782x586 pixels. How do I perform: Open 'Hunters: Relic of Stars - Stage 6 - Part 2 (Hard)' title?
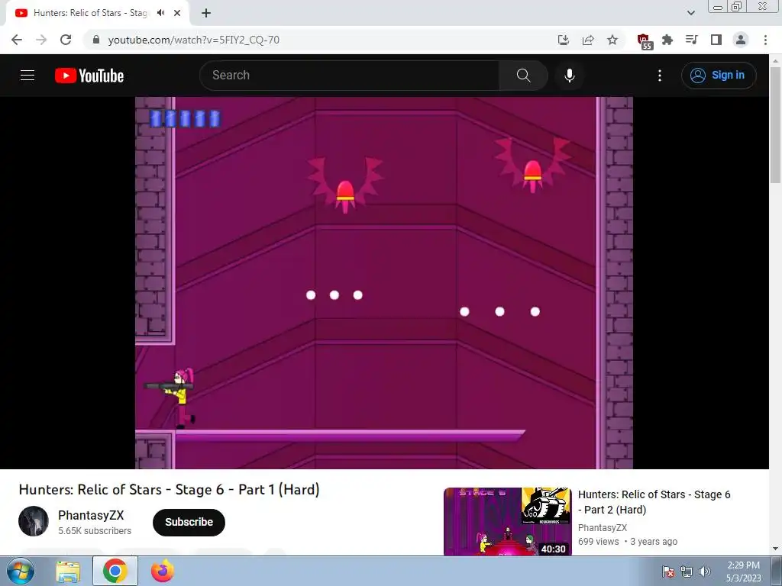(x=654, y=502)
